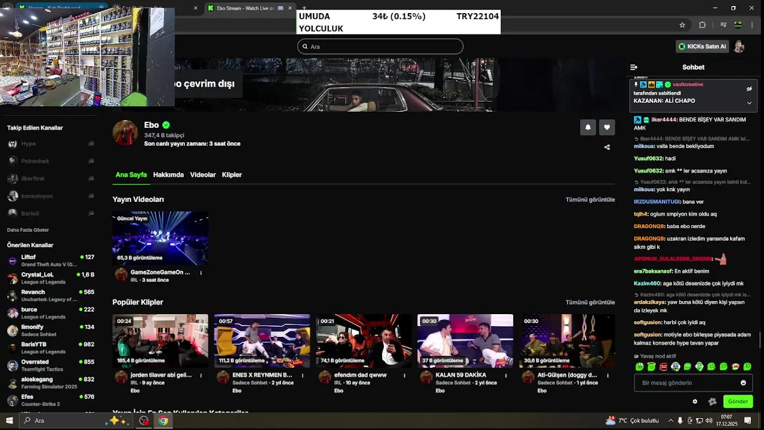Viewport: 764px width, 430px height.
Task: Play the Ati-Gülşen clip thumbnail
Action: tap(567, 340)
